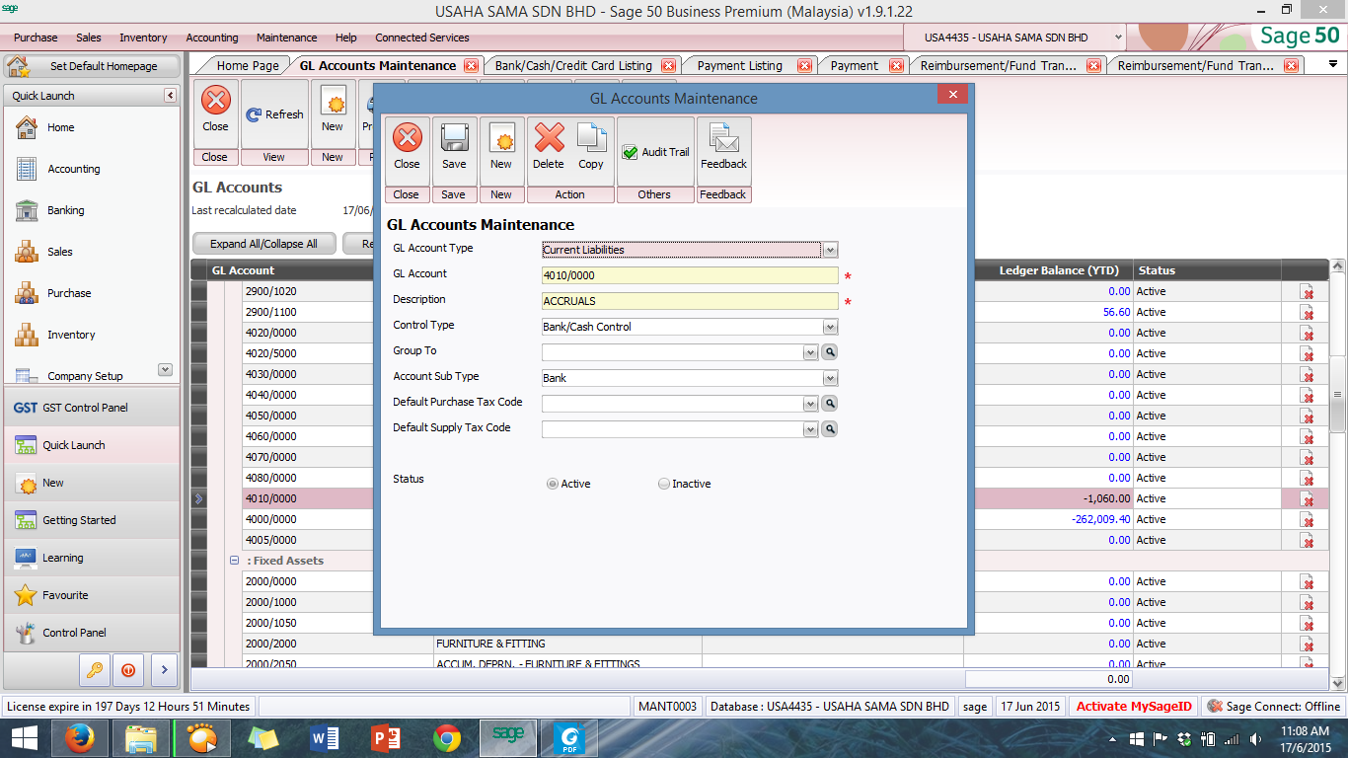
Task: Click the GL Account input field
Action: coord(690,275)
